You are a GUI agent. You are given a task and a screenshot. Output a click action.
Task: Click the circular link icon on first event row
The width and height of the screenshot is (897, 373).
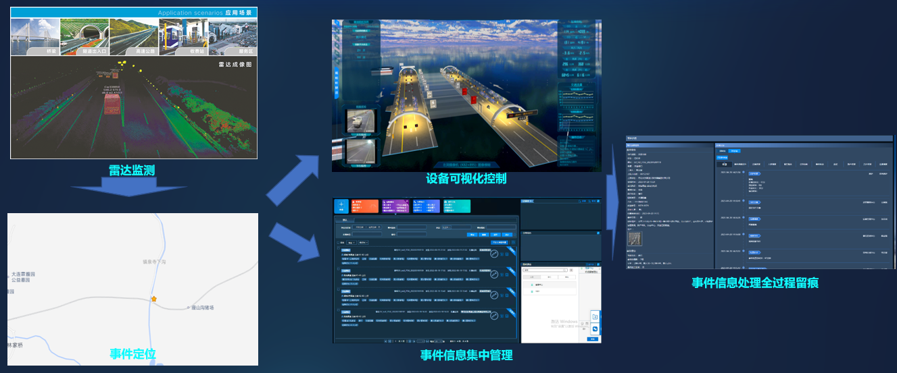click(x=494, y=254)
